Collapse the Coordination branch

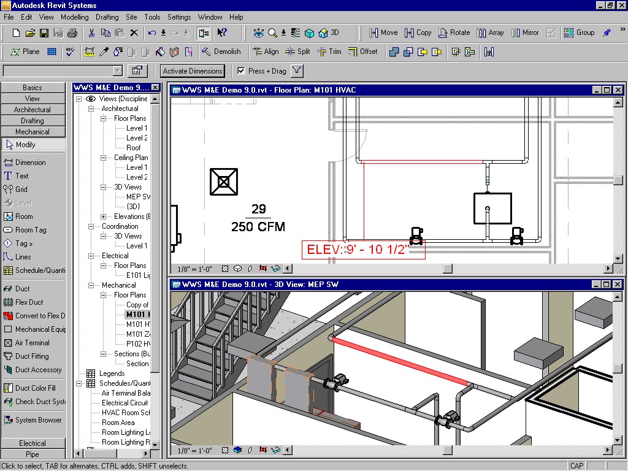(x=91, y=226)
